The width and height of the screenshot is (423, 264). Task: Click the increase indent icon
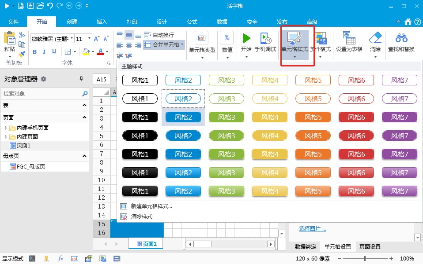tap(120, 55)
